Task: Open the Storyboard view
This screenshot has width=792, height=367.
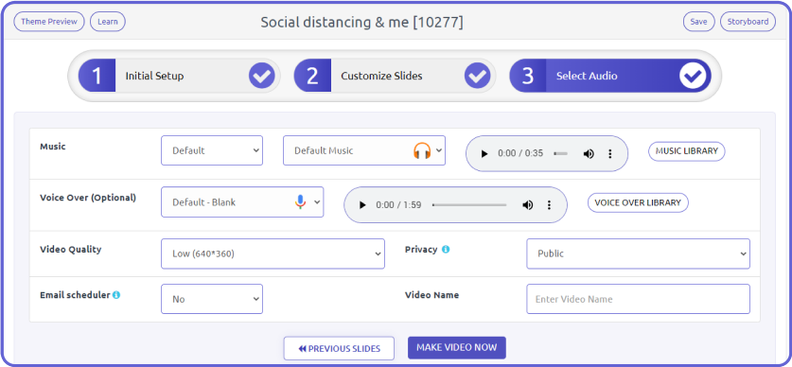Action: tap(748, 22)
